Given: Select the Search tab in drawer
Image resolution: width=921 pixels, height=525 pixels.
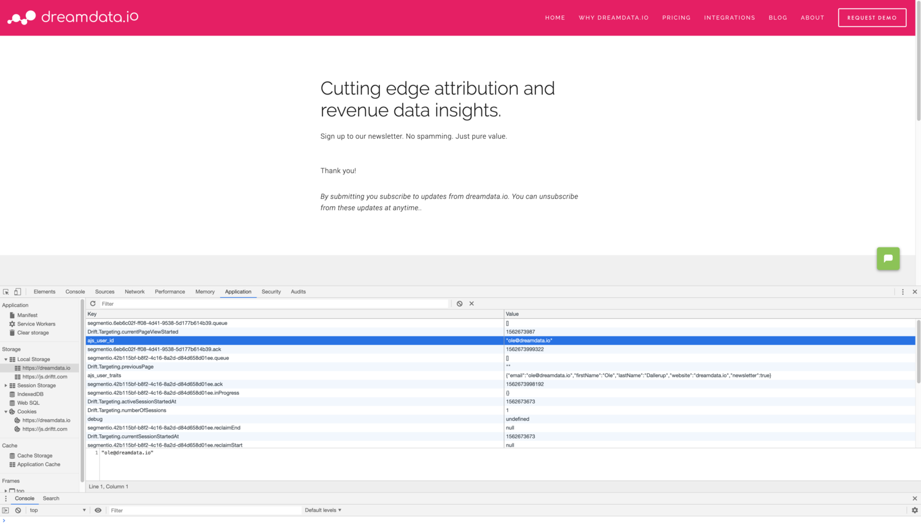Looking at the screenshot, I should pos(51,499).
